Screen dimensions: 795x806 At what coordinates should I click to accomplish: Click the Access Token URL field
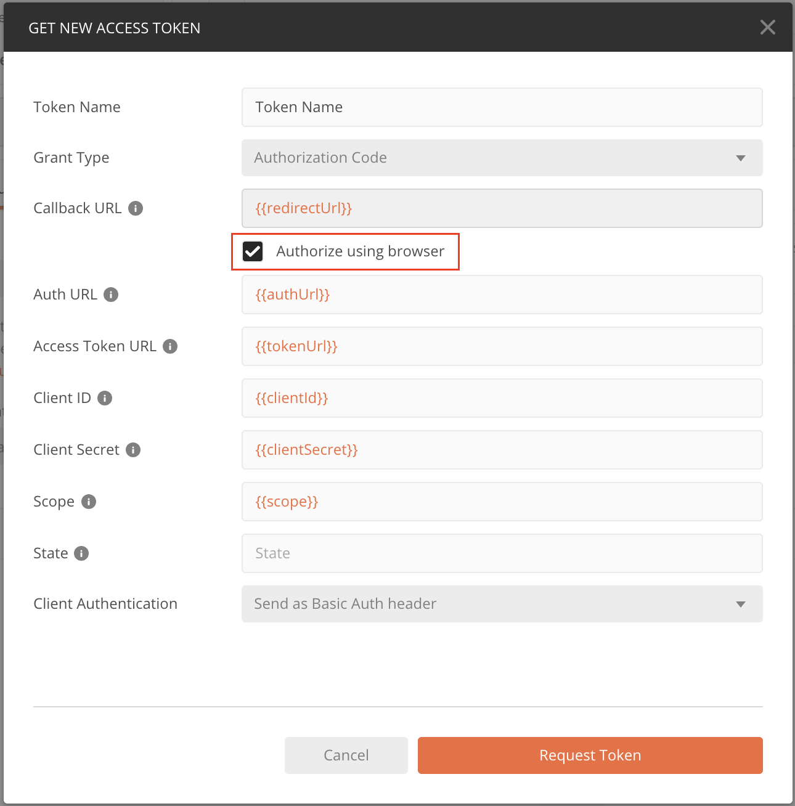pyautogui.click(x=502, y=346)
